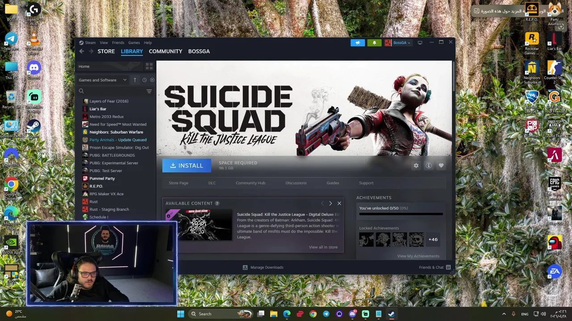Open Manage Downloads
The image size is (572, 321).
[263, 267]
